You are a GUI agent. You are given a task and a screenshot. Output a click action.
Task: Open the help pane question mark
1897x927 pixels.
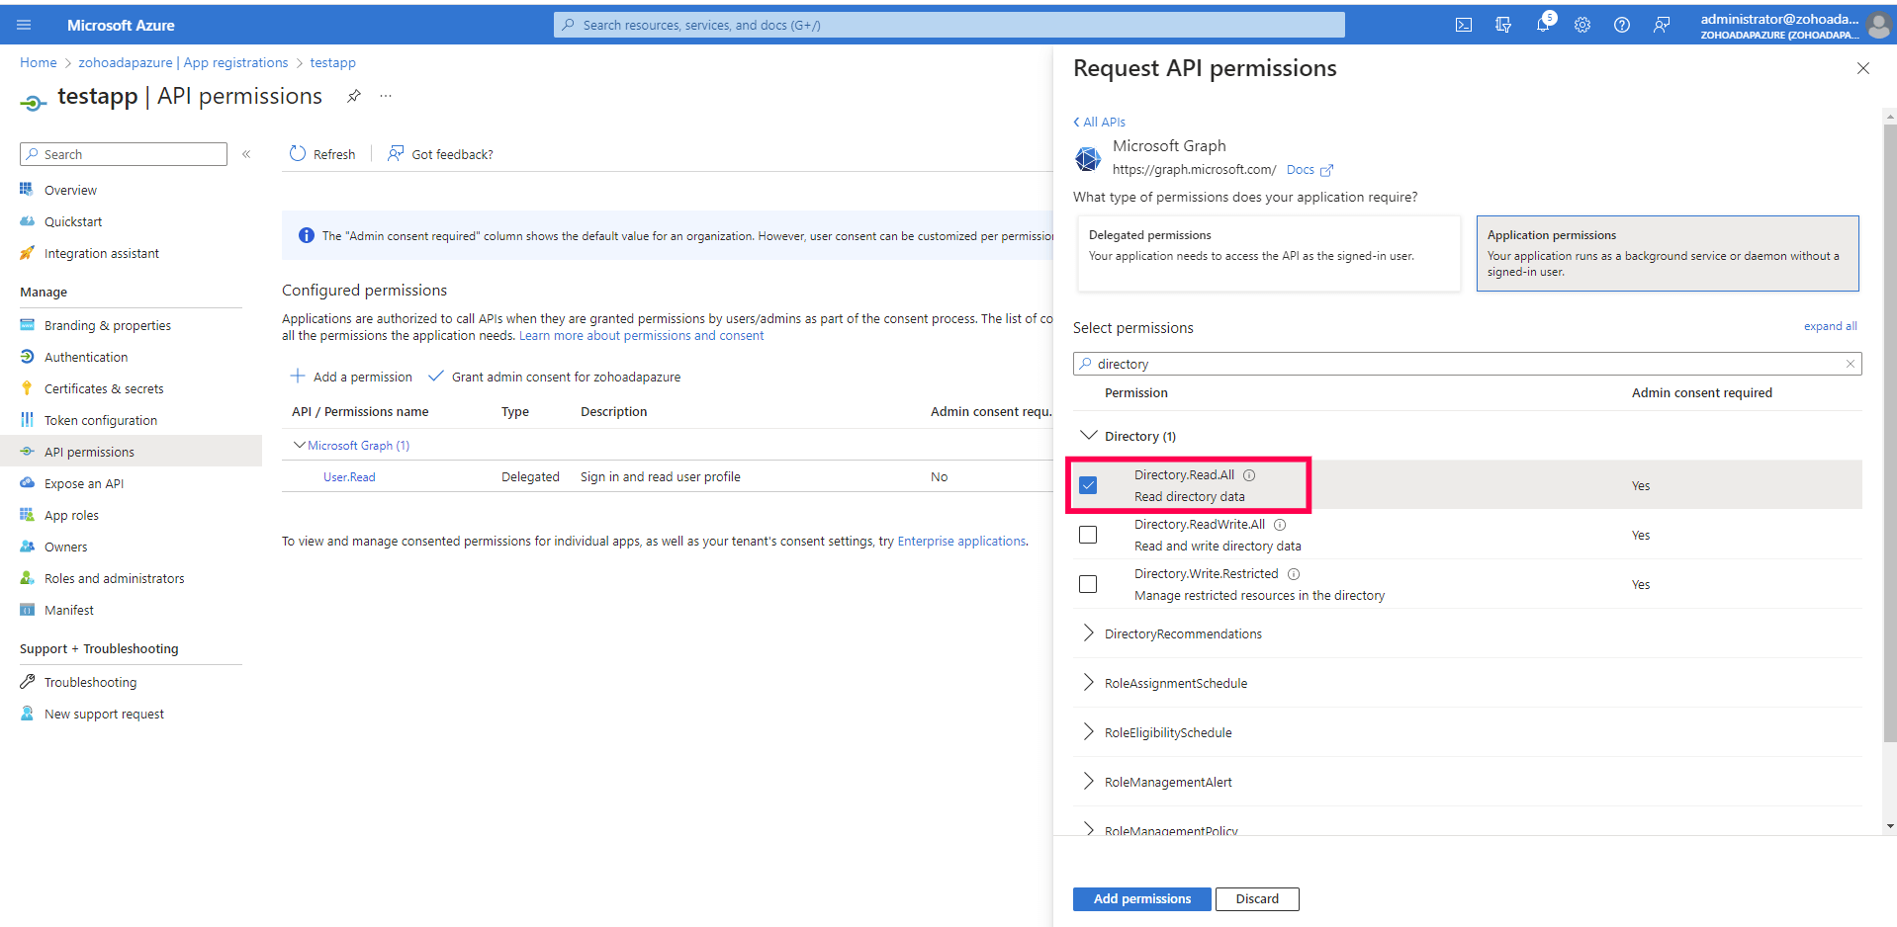pos(1621,25)
